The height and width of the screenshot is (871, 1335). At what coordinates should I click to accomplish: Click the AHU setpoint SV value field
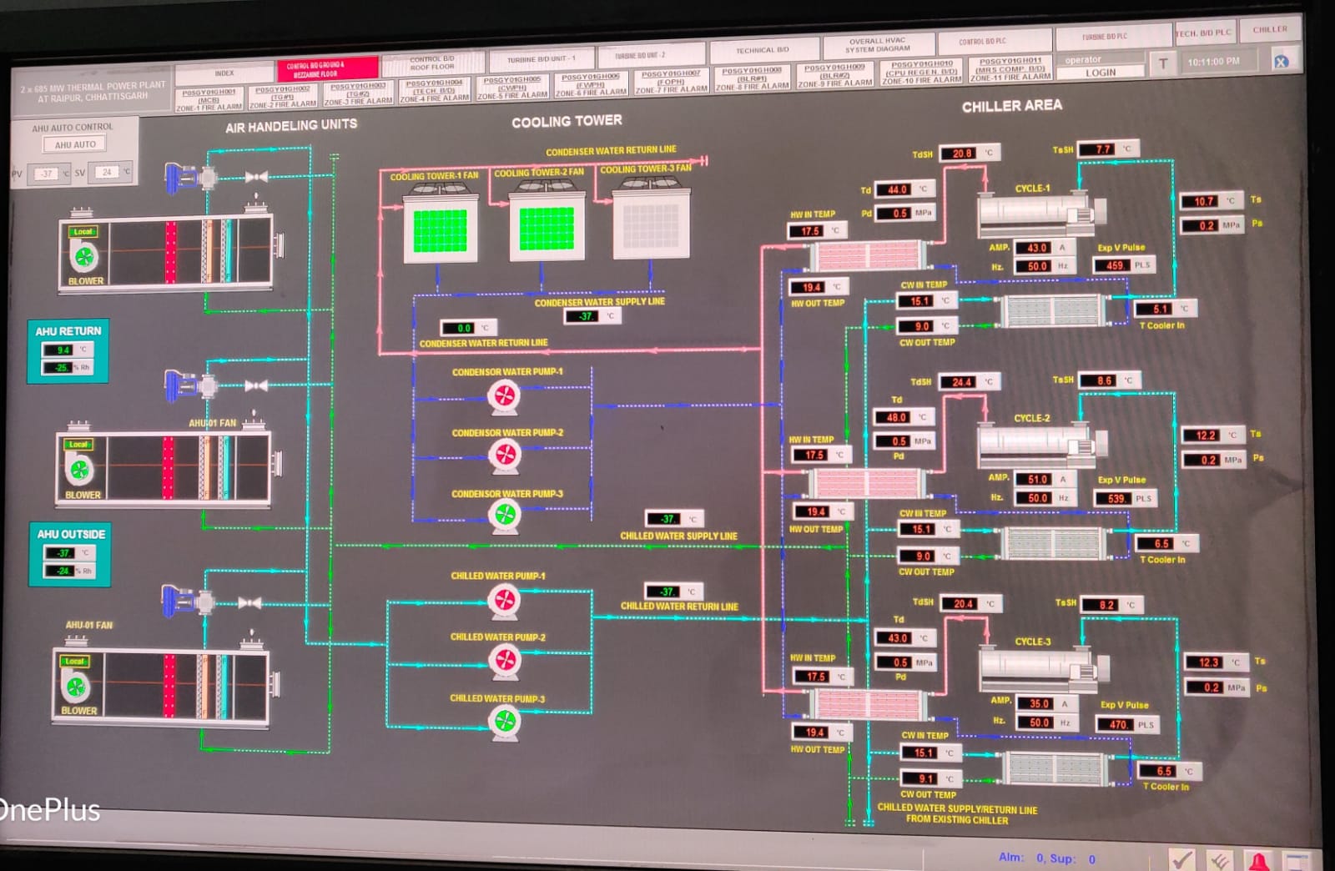[107, 173]
